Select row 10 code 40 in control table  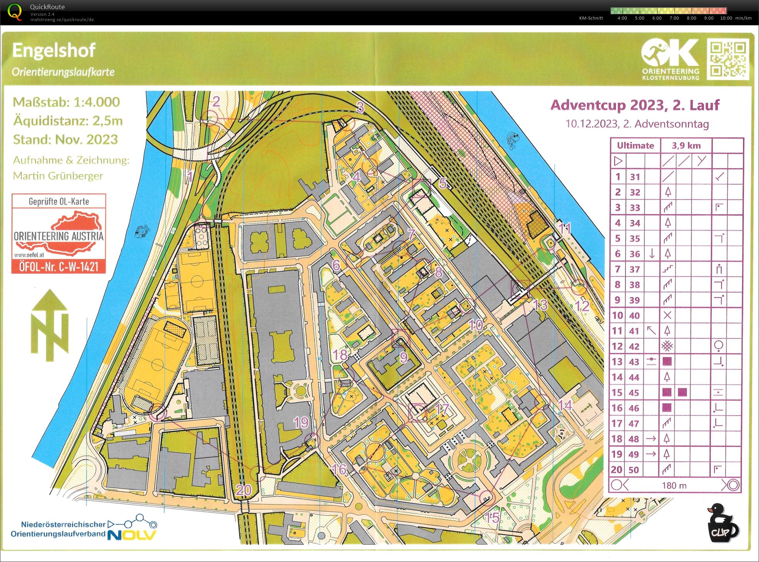pos(635,316)
